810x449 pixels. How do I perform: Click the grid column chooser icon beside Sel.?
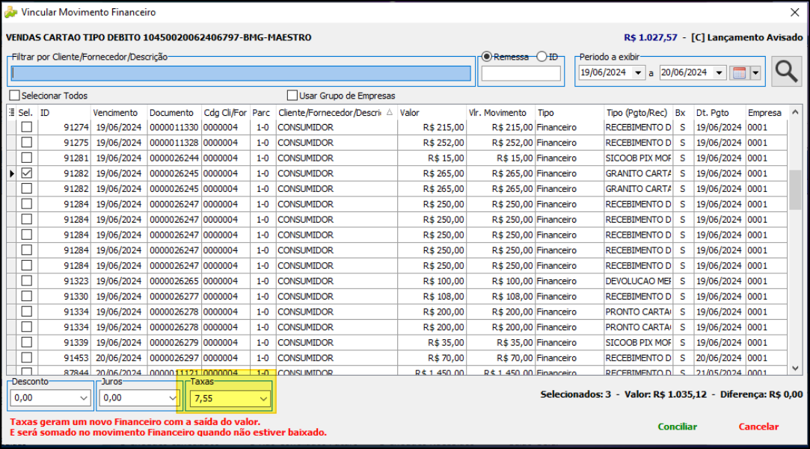(11, 113)
